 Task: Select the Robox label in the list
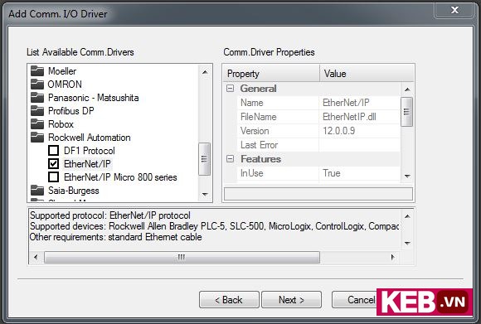[61, 124]
